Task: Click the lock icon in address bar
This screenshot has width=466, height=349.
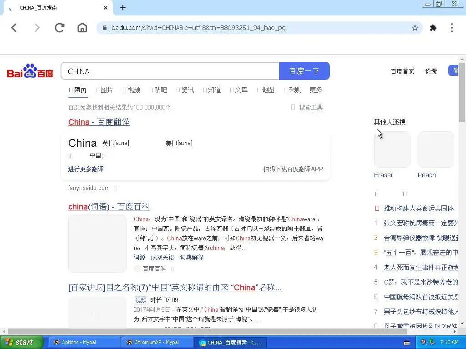Action: point(104,28)
